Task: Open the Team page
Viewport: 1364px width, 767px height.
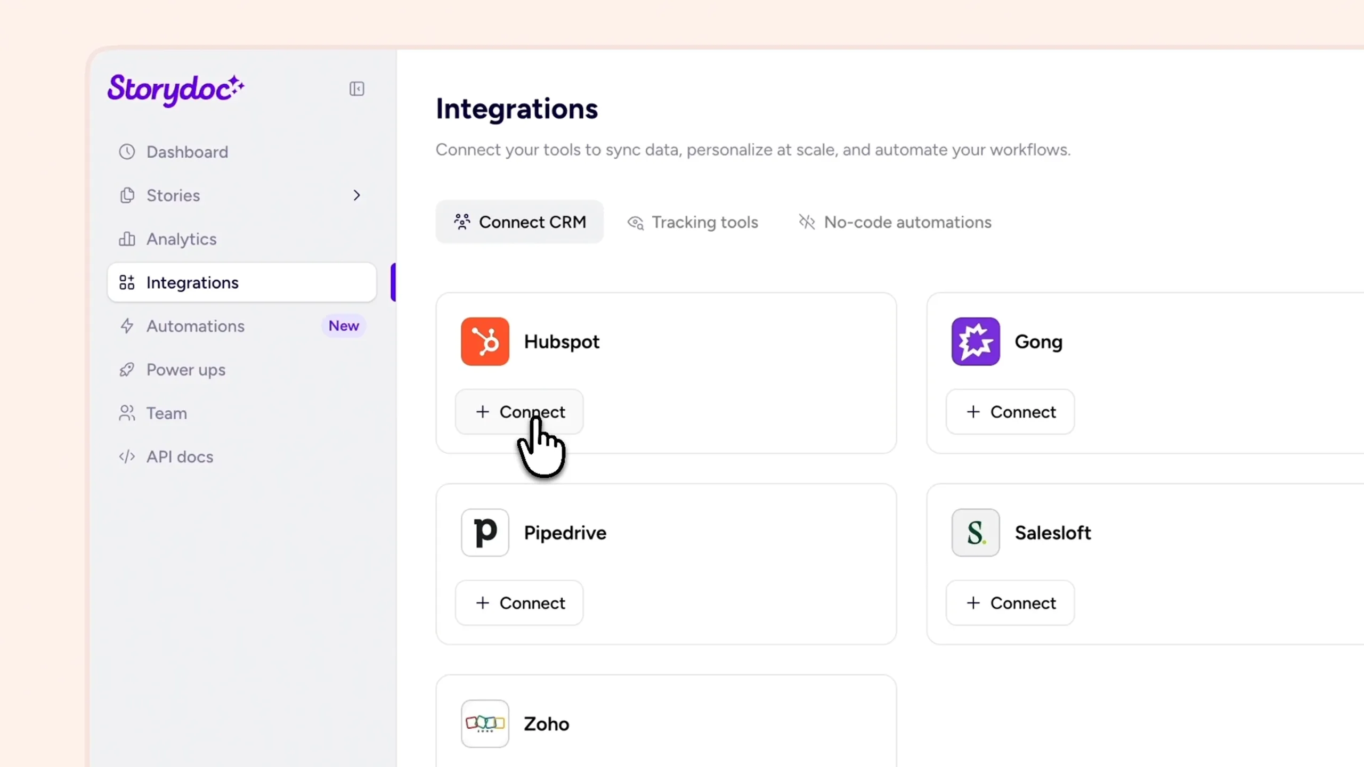Action: click(242, 413)
